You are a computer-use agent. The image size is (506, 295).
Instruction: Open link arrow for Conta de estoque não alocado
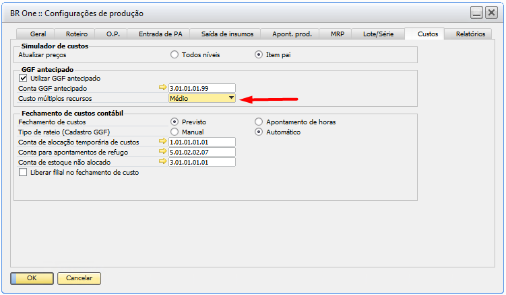(x=162, y=161)
